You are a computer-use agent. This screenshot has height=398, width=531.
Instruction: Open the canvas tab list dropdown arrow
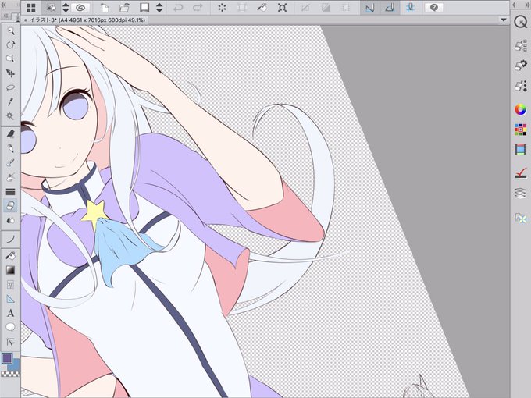pyautogui.click(x=504, y=20)
